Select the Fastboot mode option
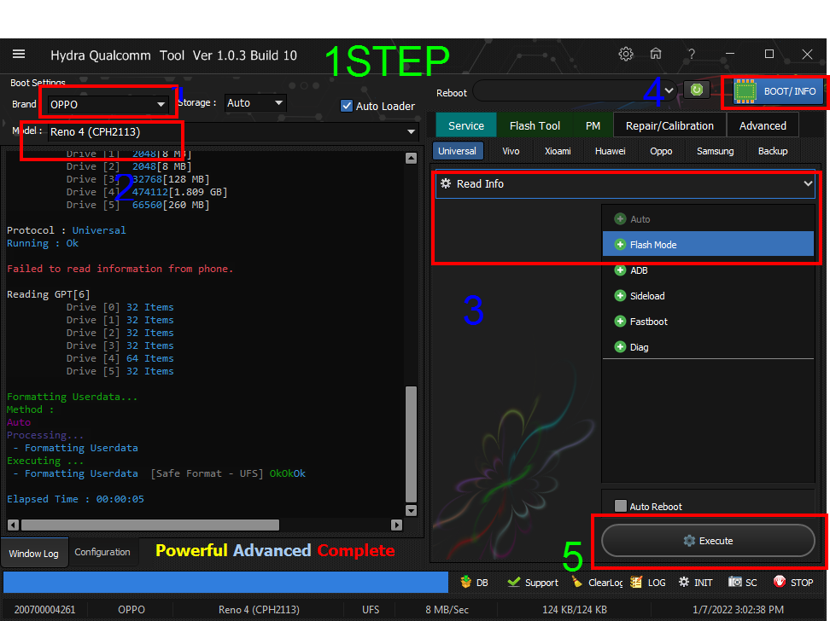 (708, 322)
